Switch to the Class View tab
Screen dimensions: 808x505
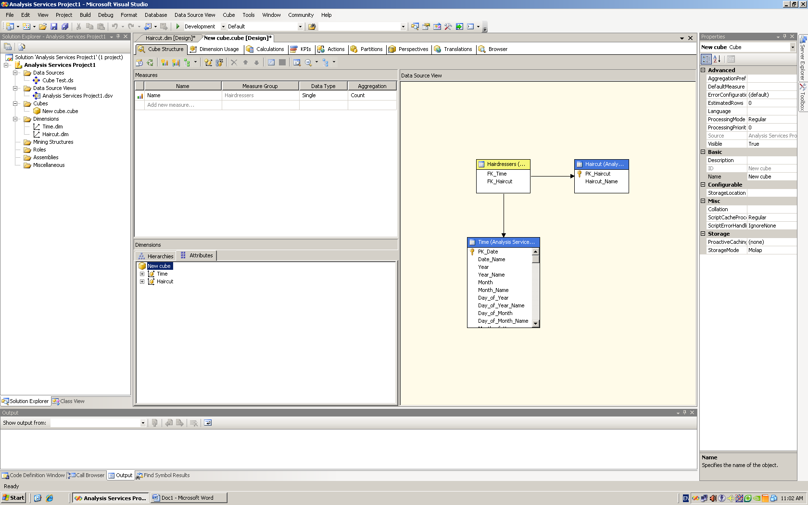point(68,401)
